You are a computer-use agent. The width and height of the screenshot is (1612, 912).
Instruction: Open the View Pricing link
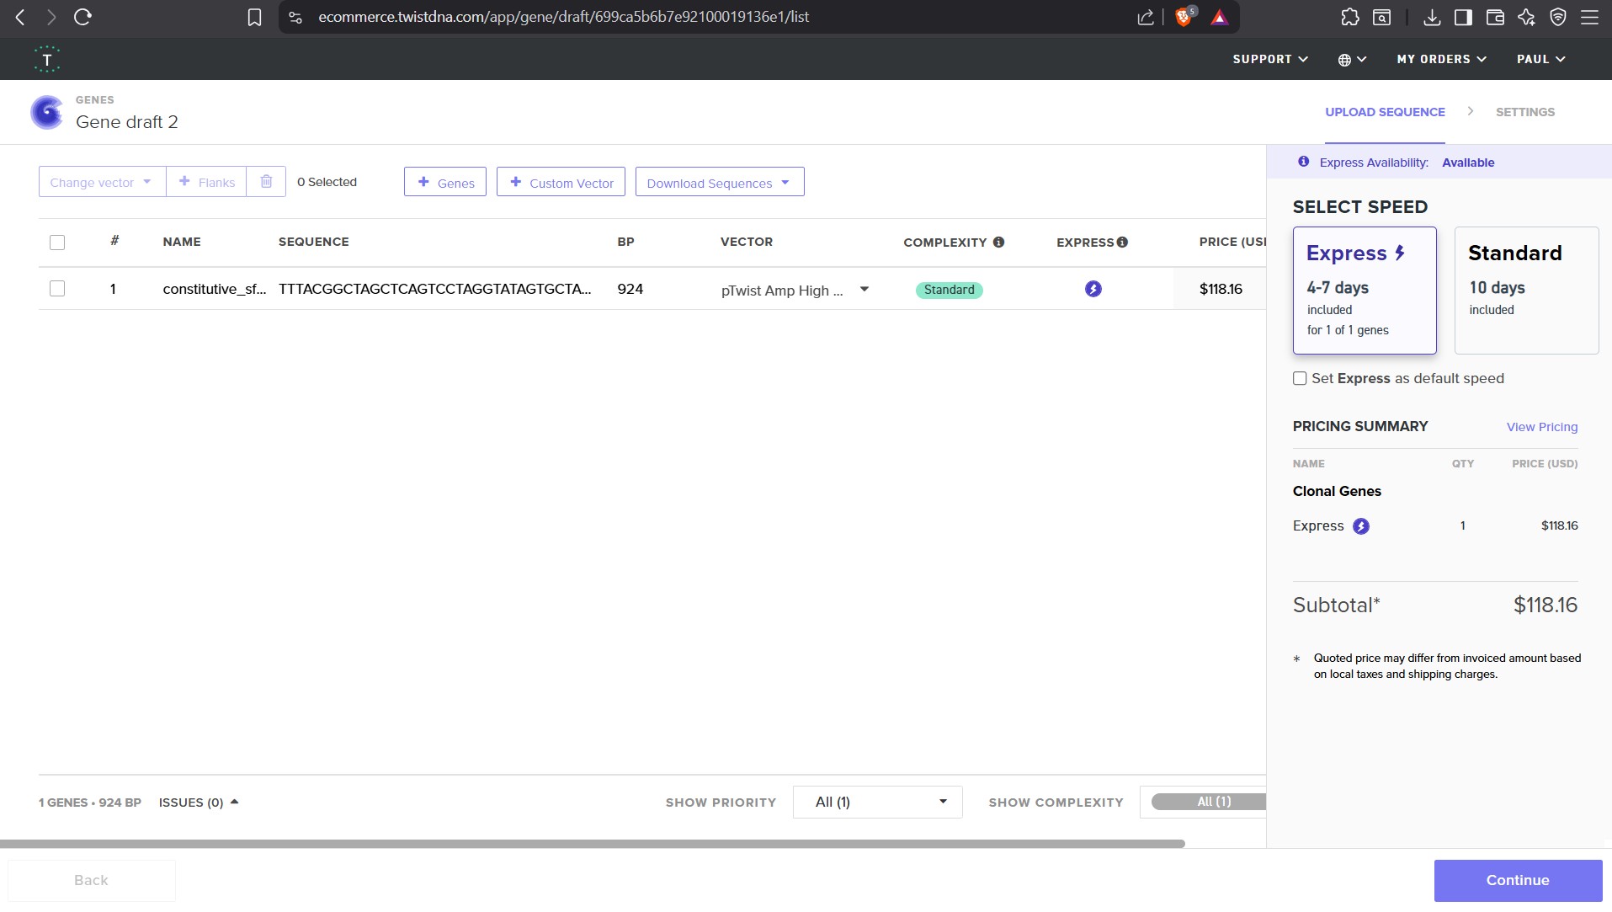coord(1541,427)
